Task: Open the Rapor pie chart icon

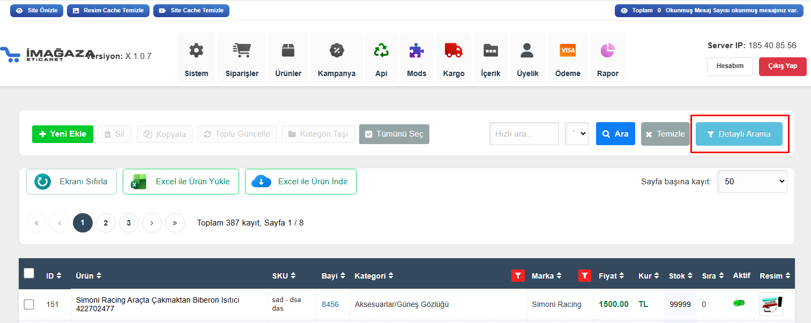Action: click(x=607, y=51)
